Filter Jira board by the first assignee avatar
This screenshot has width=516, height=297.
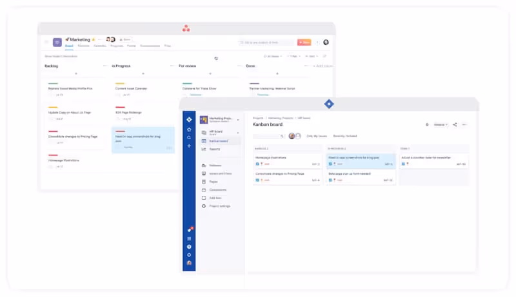[292, 136]
